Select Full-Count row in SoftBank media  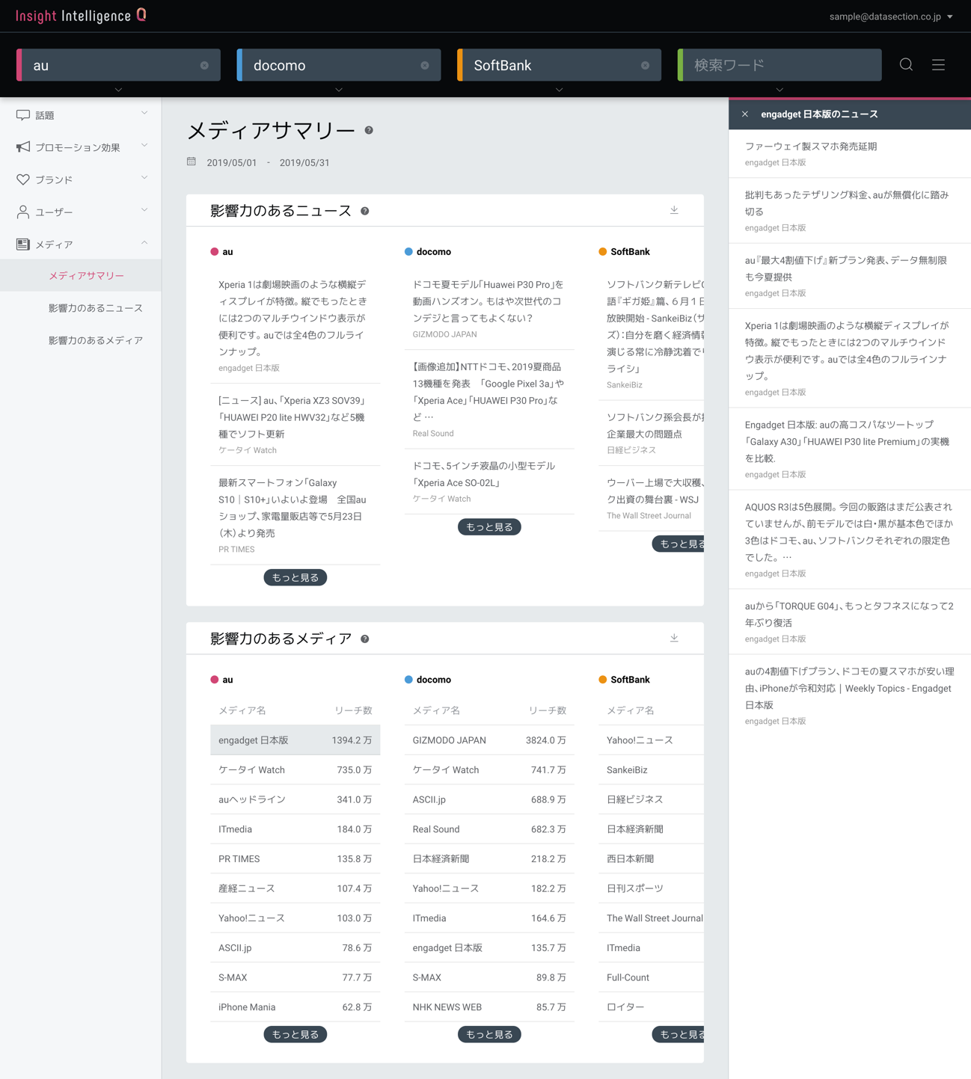pyautogui.click(x=651, y=977)
